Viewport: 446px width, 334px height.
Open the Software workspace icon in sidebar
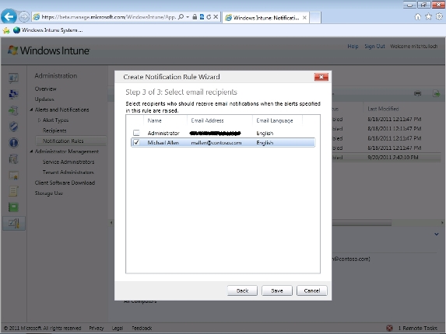coord(13,159)
